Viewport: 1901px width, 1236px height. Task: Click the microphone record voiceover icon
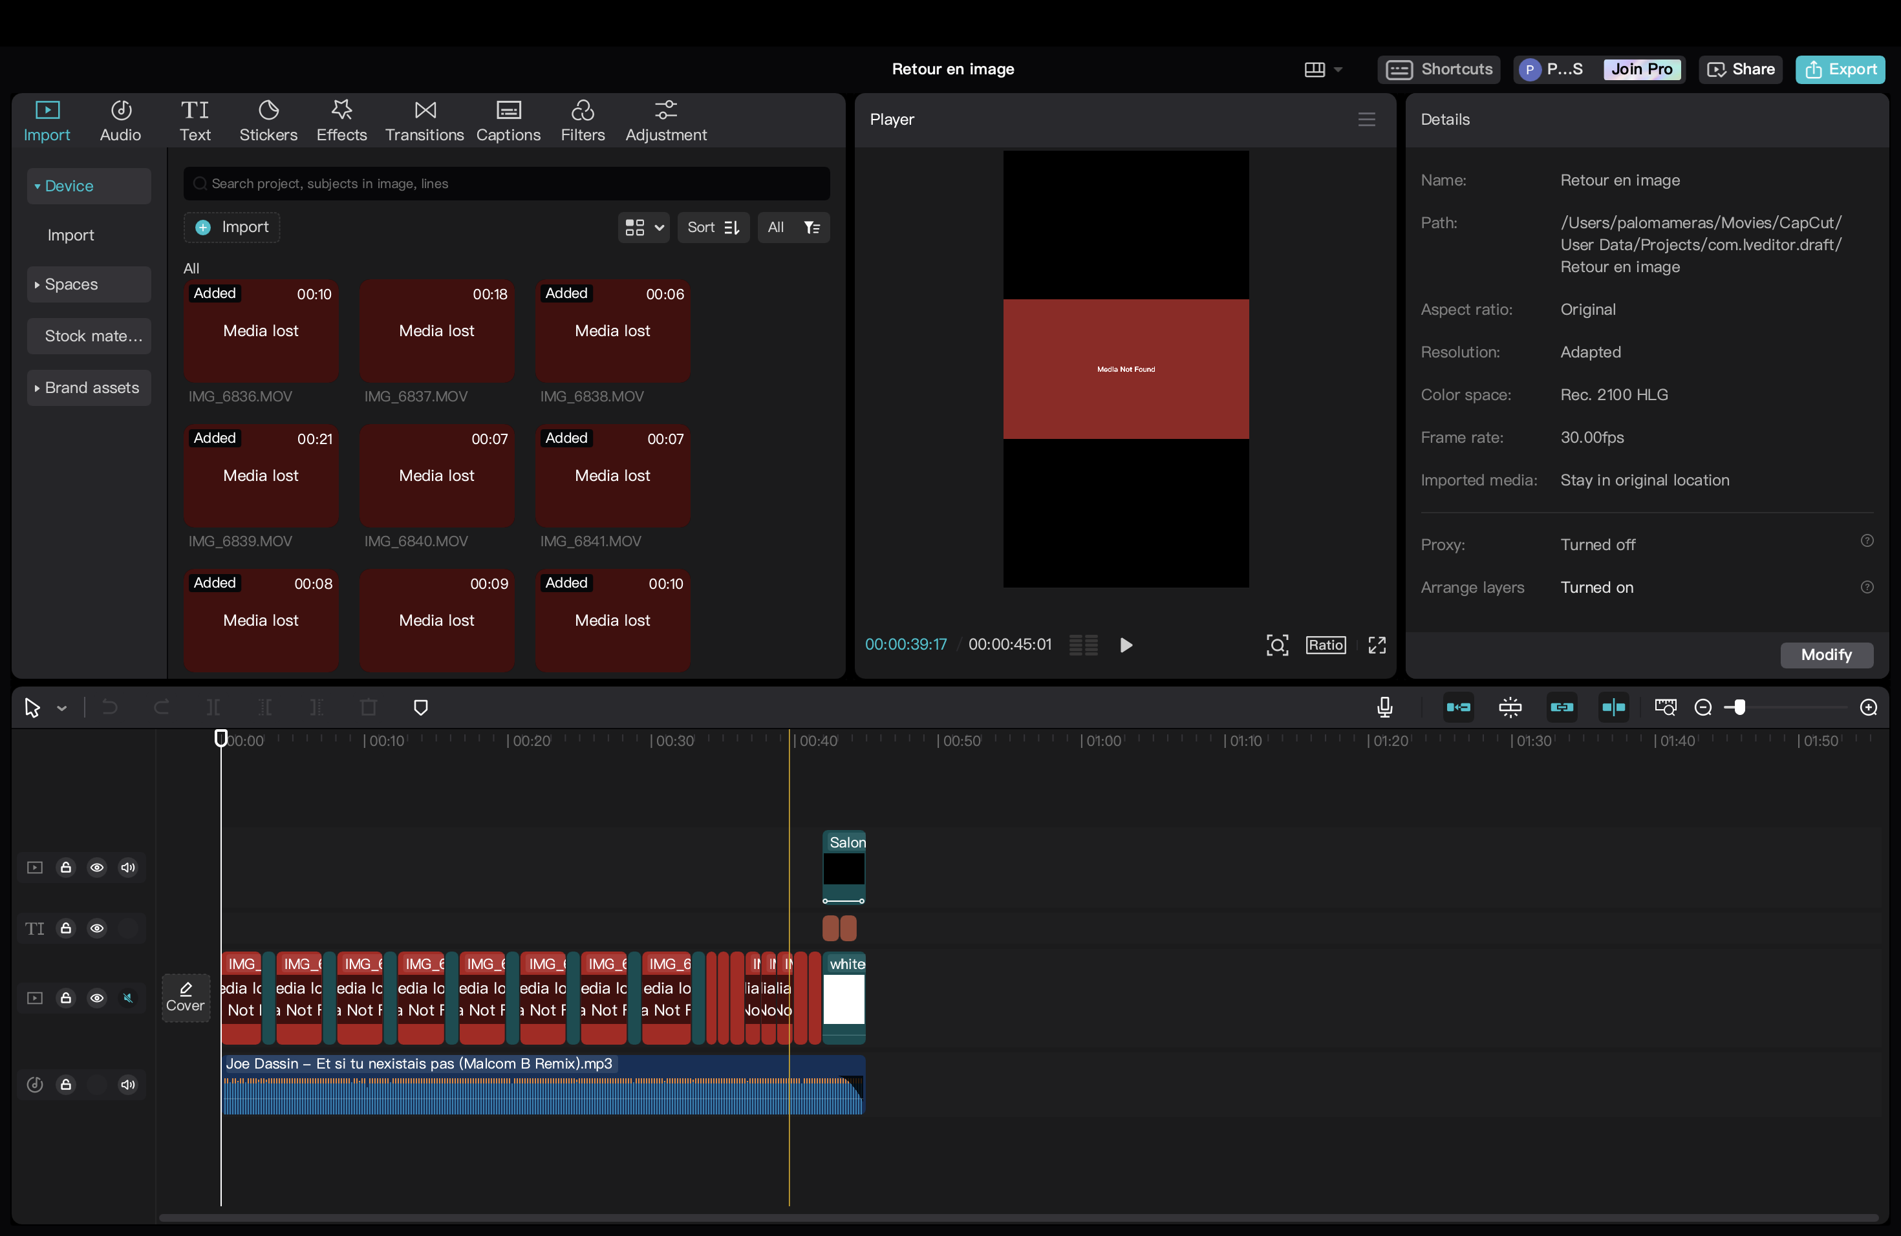1384,707
